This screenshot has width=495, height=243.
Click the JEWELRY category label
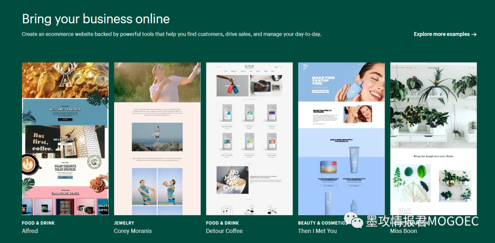pos(124,223)
